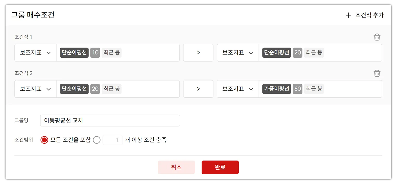Delete condition 1 with trash icon
397x185 pixels.
tap(377, 37)
